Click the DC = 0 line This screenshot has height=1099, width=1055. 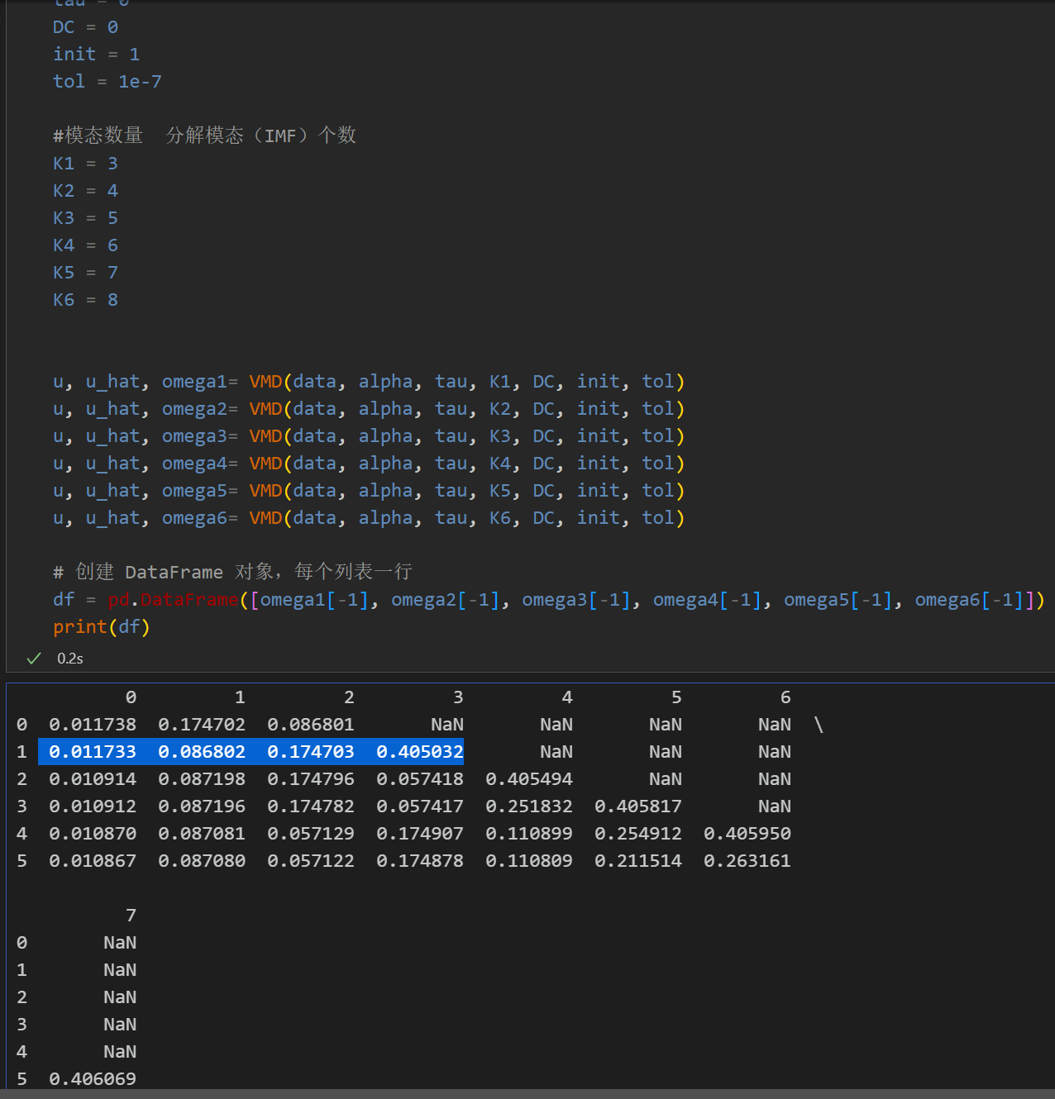click(x=85, y=27)
